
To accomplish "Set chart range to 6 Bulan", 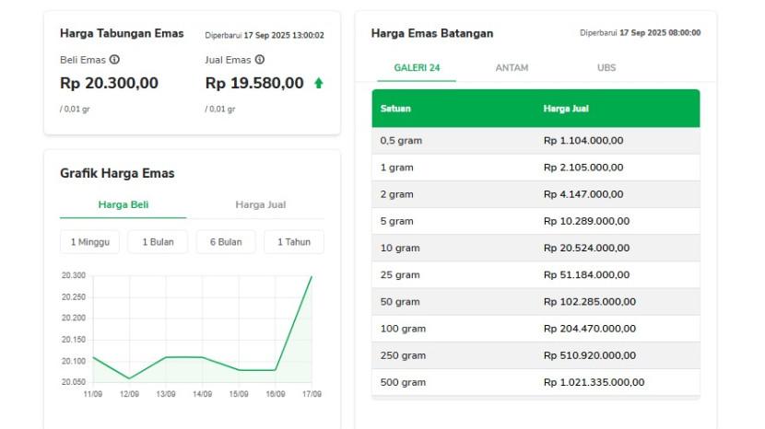I will (x=226, y=242).
